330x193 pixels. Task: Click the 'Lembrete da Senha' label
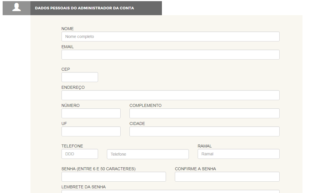pos(83,187)
